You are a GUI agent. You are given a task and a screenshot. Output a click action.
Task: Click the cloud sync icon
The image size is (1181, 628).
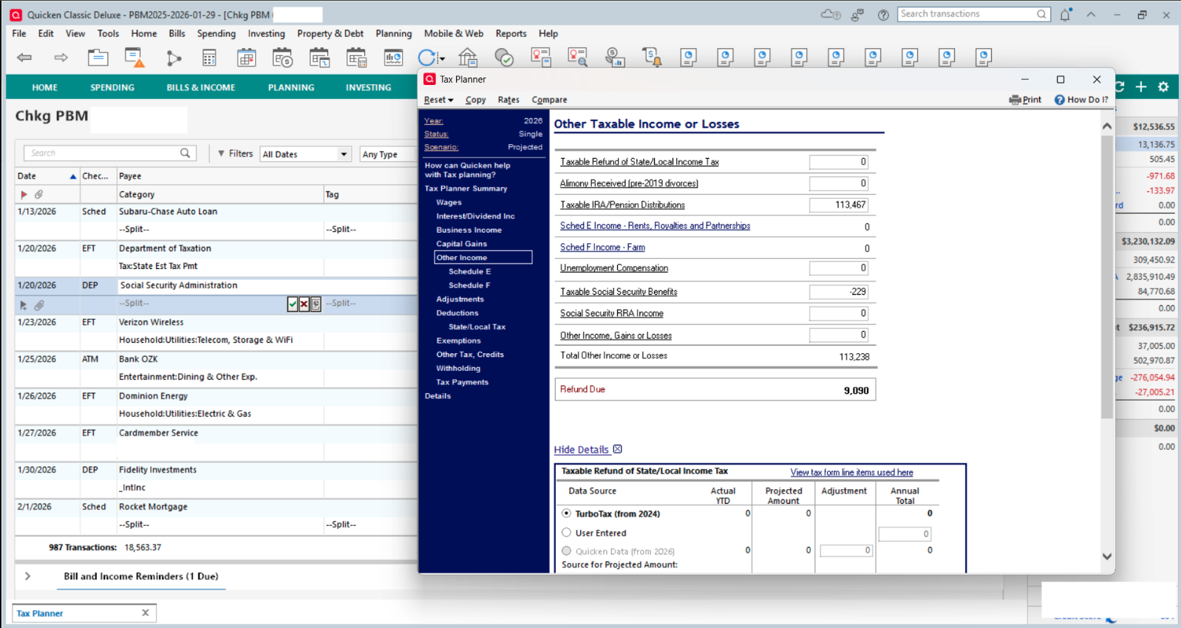tap(830, 15)
